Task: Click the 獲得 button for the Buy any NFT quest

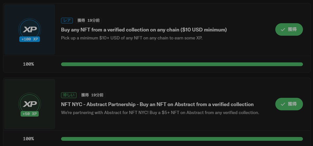Action: coord(289,30)
